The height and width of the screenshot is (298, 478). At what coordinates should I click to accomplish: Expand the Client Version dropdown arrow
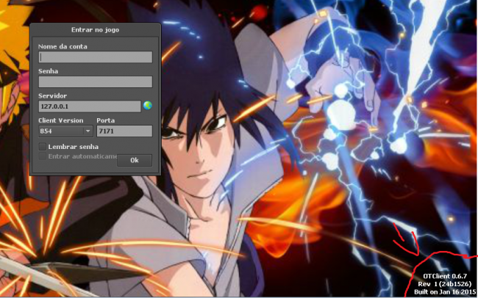(x=88, y=131)
